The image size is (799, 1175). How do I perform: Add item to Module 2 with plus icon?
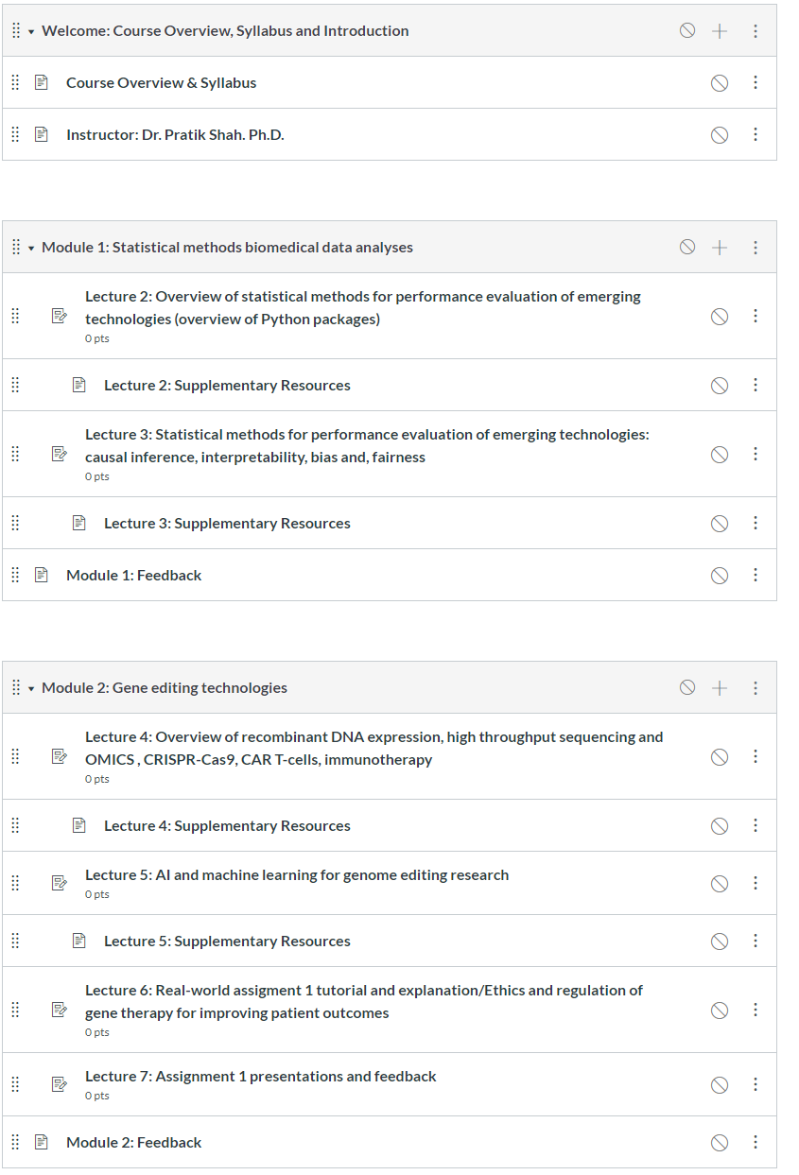pyautogui.click(x=720, y=688)
